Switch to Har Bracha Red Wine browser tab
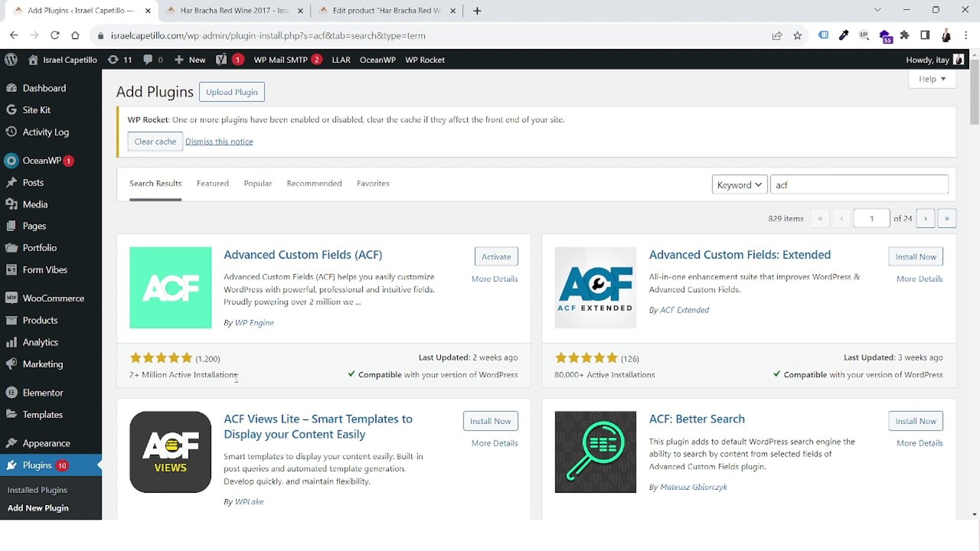This screenshot has height=551, width=980. (x=234, y=11)
